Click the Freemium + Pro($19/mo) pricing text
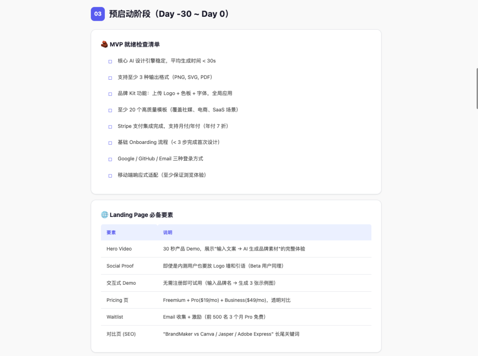Viewport: 478px width, 356px height. tap(227, 300)
